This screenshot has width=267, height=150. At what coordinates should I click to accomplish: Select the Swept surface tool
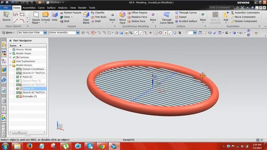181,17
